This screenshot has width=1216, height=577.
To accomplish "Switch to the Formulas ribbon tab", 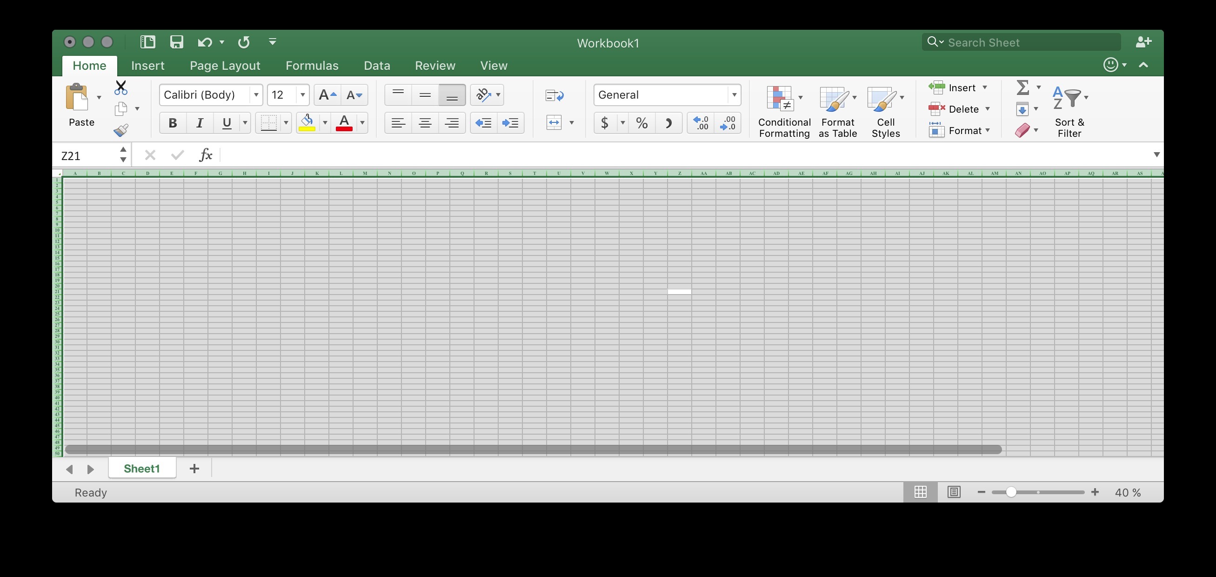I will (312, 66).
